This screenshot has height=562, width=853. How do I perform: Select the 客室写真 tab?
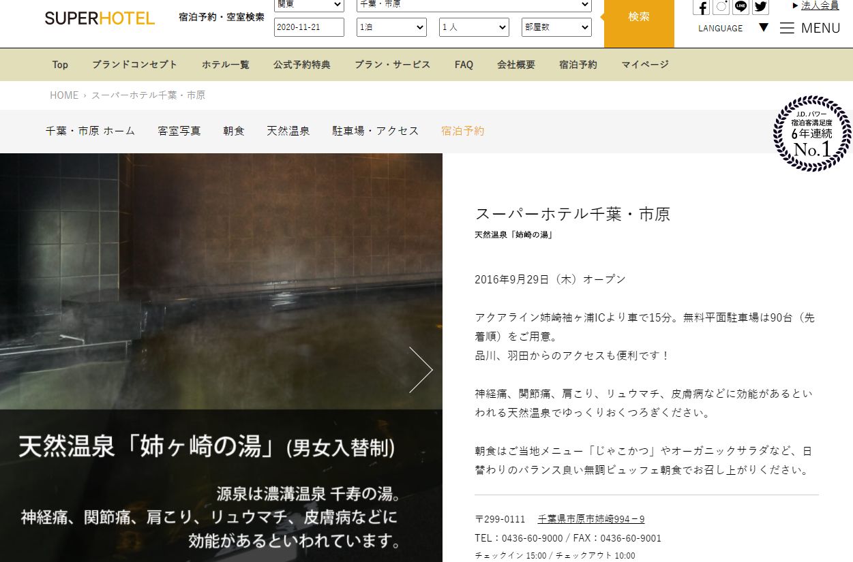pos(179,131)
